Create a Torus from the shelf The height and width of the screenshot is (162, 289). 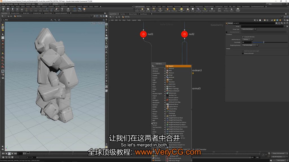[x=17, y=9]
